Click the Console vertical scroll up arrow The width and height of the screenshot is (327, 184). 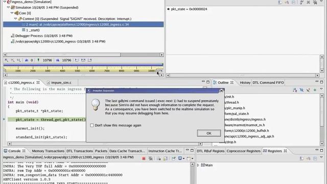tap(192, 164)
